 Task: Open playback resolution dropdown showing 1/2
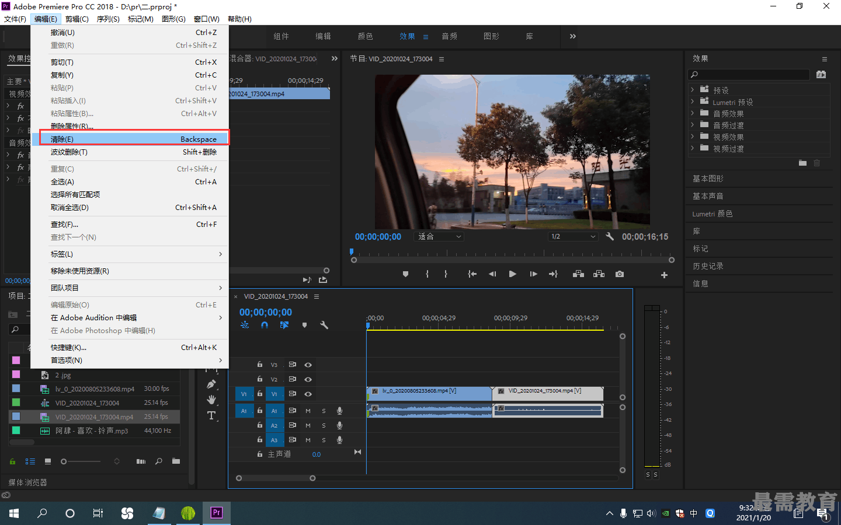click(574, 236)
